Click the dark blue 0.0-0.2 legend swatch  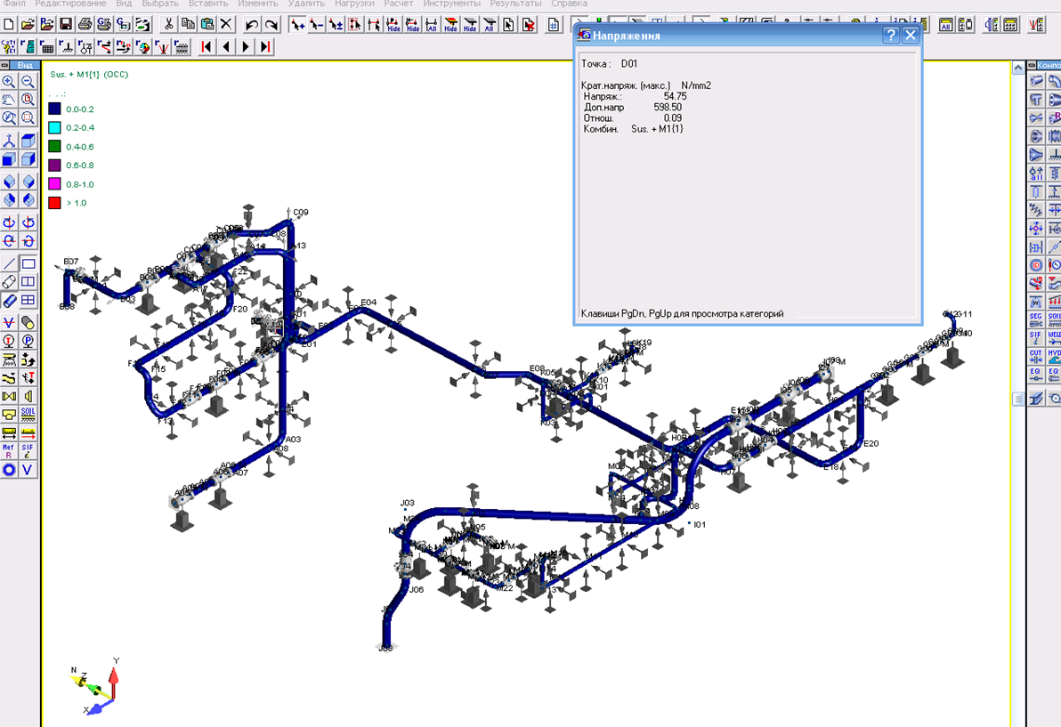click(x=55, y=109)
